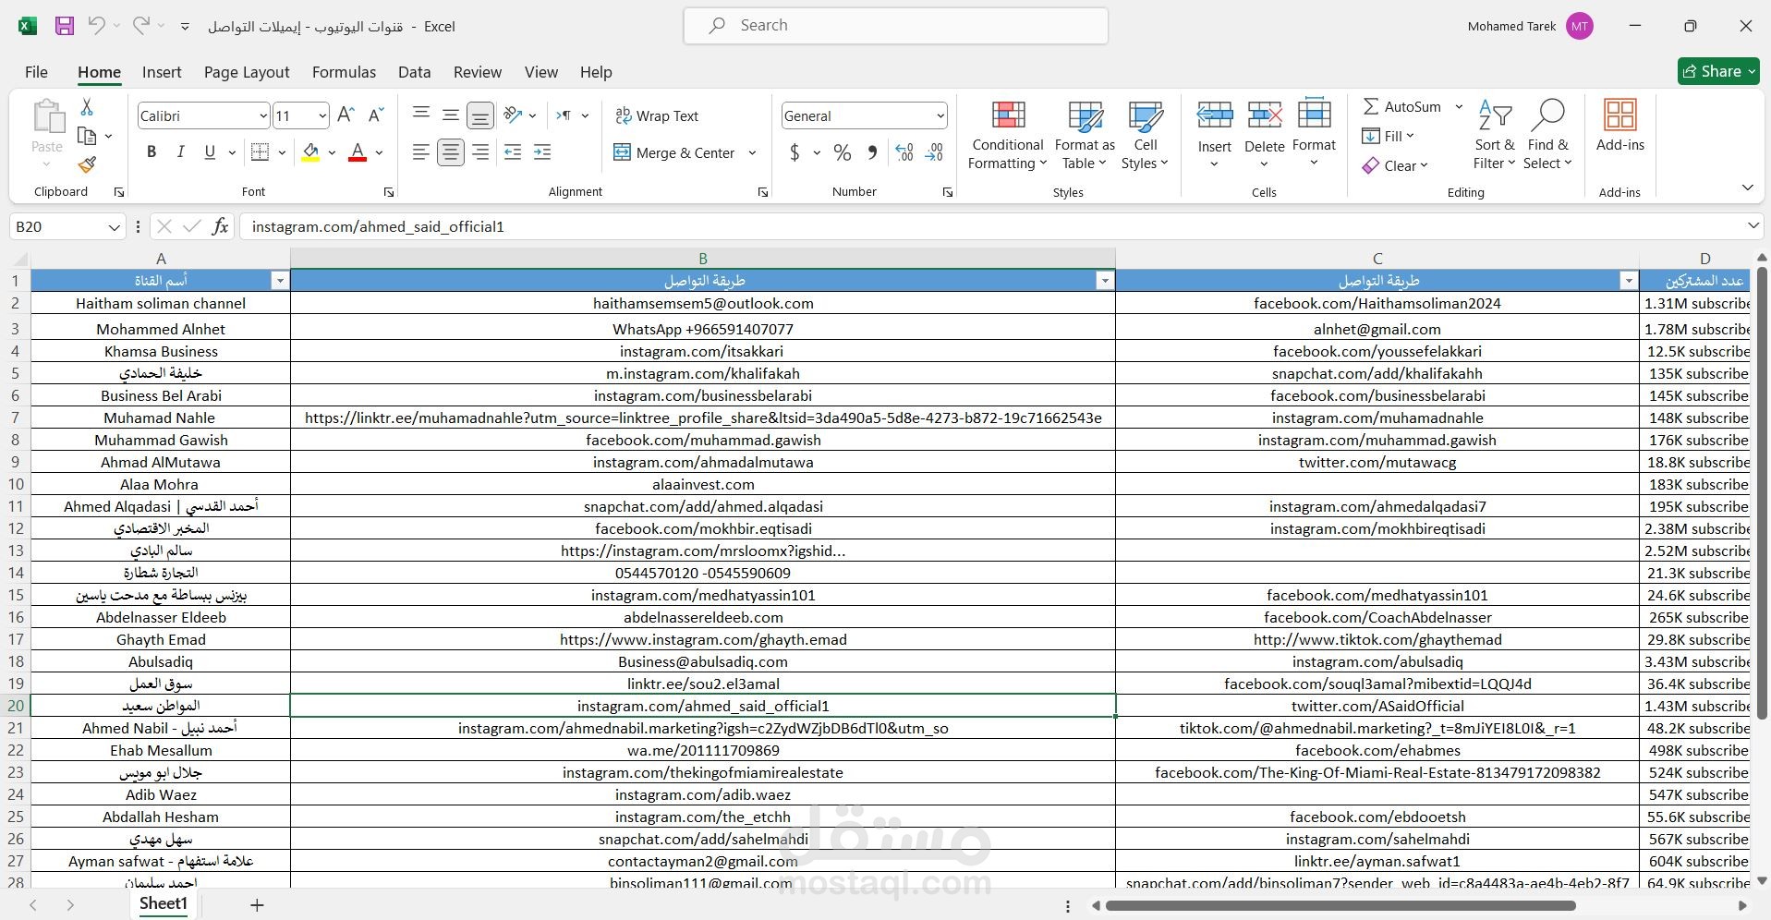Open Format as Table gallery
The image size is (1771, 920).
1085,135
